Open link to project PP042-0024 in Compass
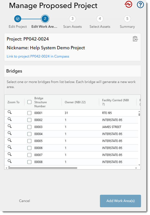150x215 pixels. 38,56
